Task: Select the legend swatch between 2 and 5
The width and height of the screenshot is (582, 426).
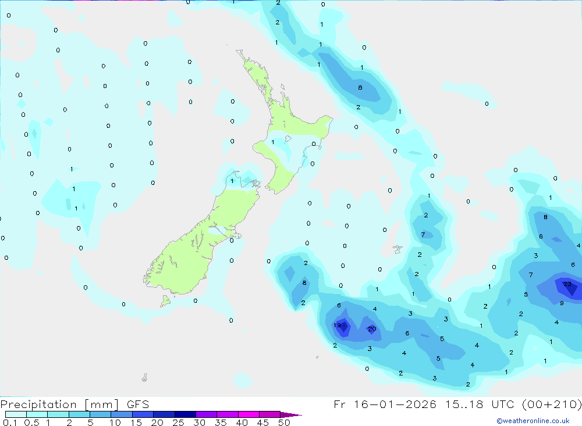Action: 79,414
